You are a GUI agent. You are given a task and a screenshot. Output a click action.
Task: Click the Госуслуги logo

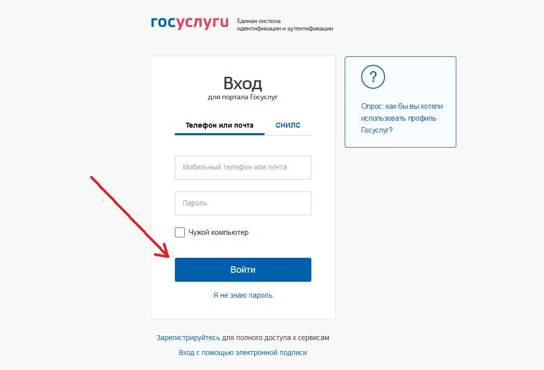[x=190, y=23]
